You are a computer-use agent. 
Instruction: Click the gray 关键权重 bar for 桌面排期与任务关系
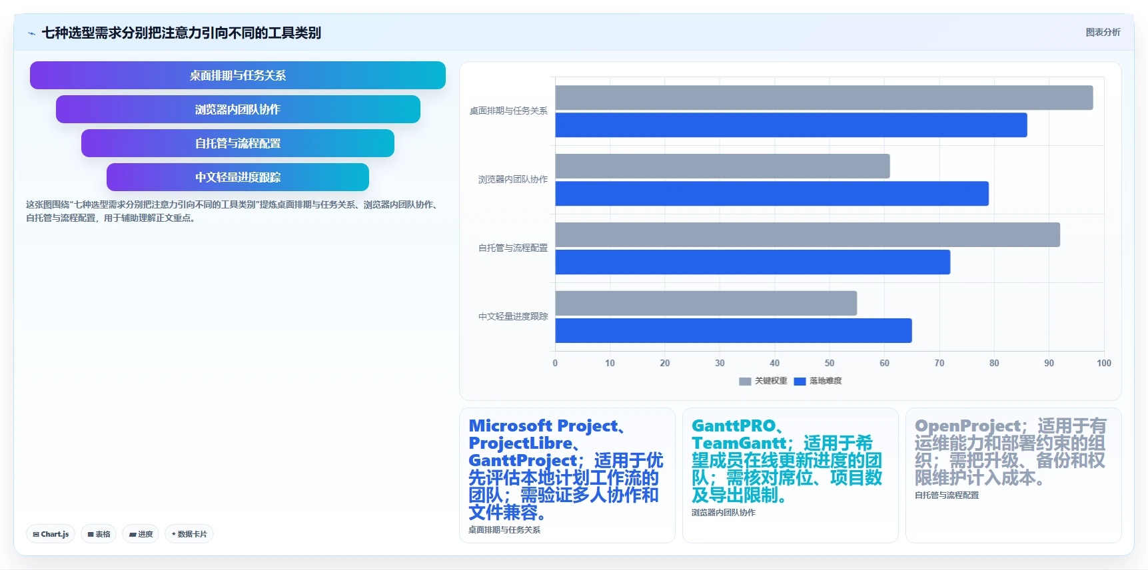pyautogui.click(x=824, y=98)
